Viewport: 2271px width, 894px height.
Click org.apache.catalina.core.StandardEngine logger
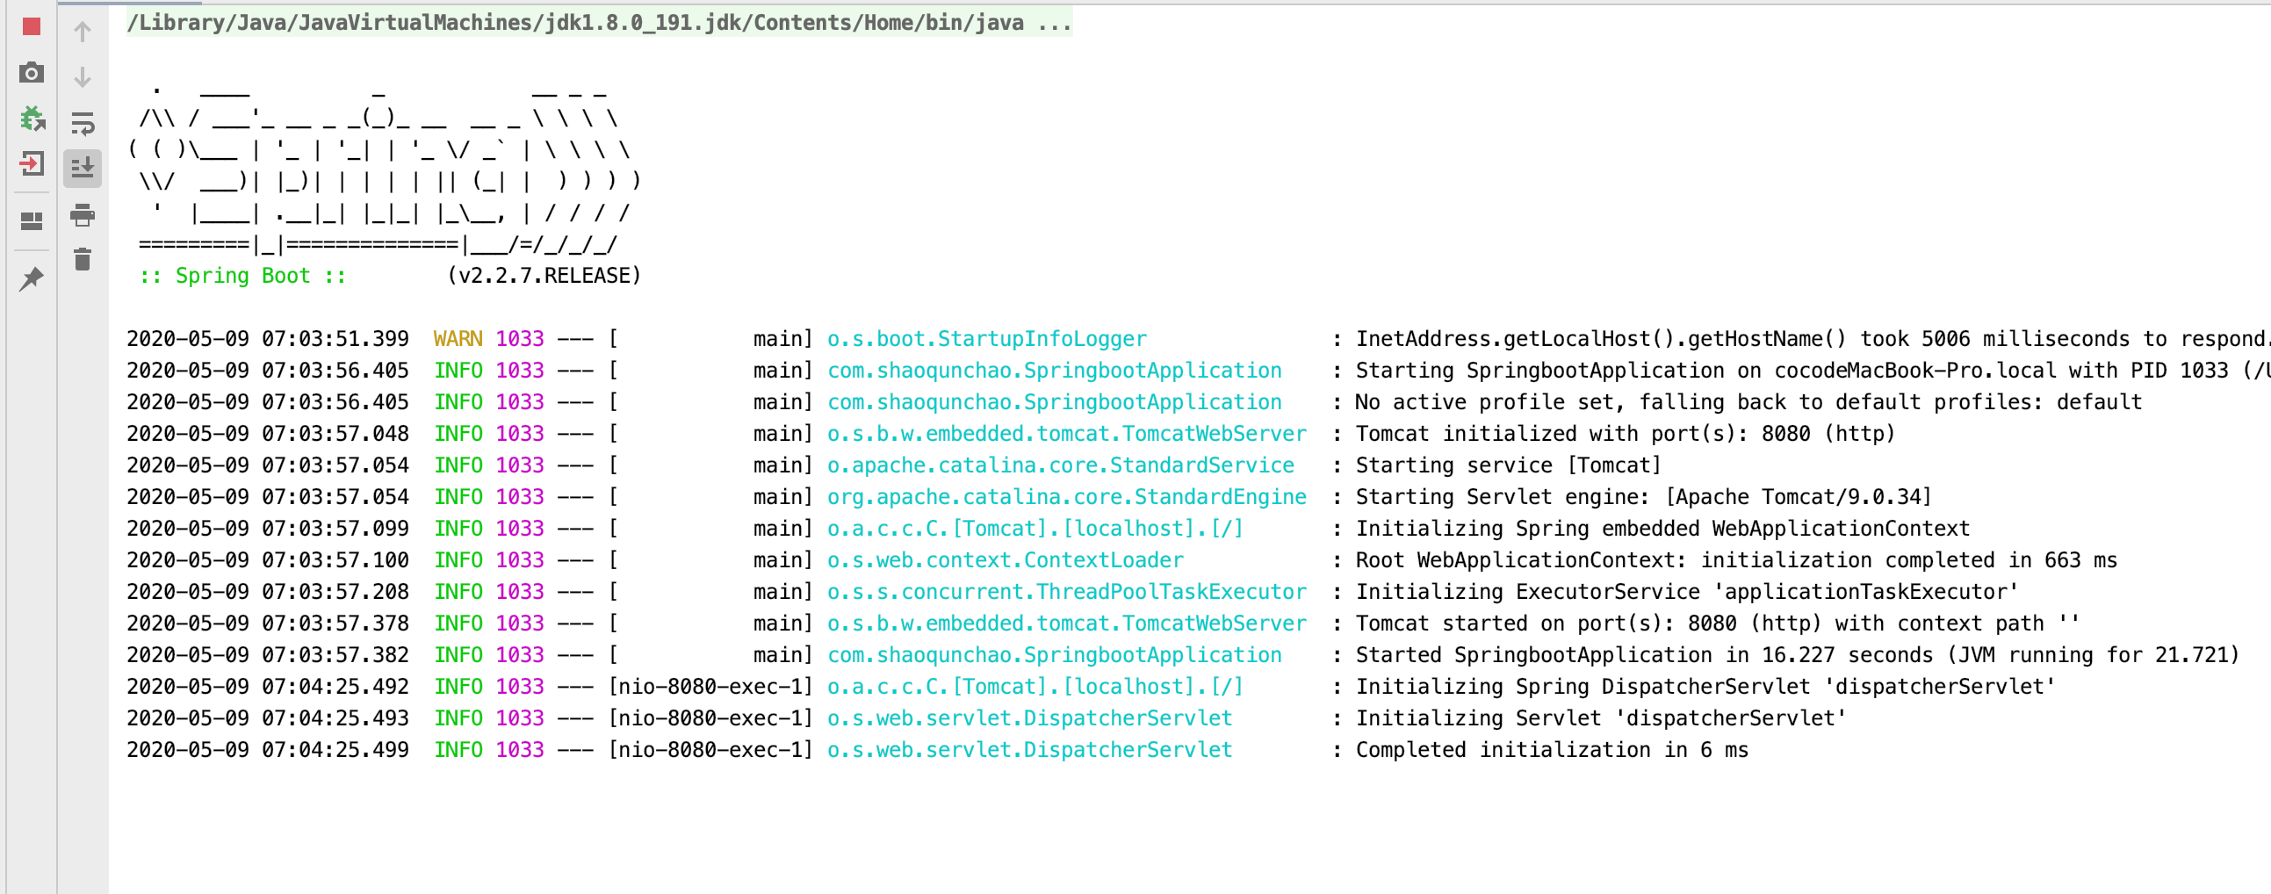(x=1067, y=497)
